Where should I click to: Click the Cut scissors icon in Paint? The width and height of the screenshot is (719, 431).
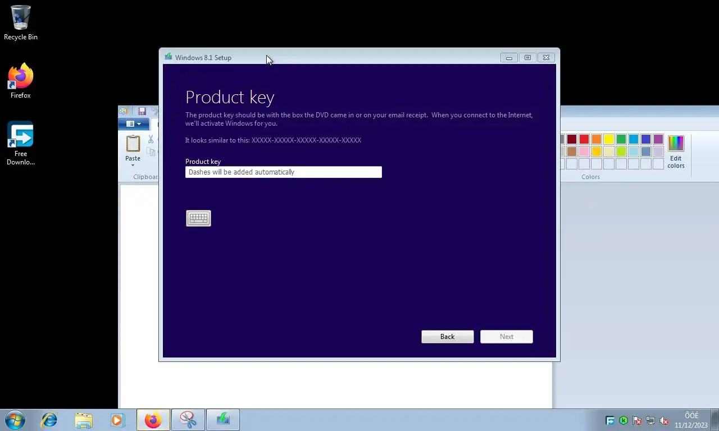click(151, 139)
